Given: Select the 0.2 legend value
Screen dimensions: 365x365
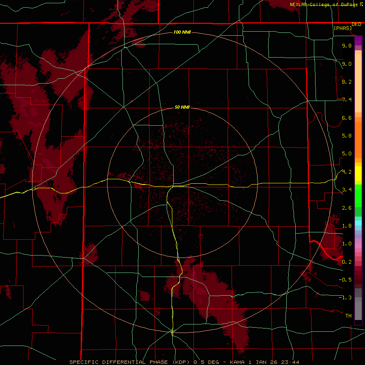Looking at the screenshot, I should pyautogui.click(x=347, y=262).
